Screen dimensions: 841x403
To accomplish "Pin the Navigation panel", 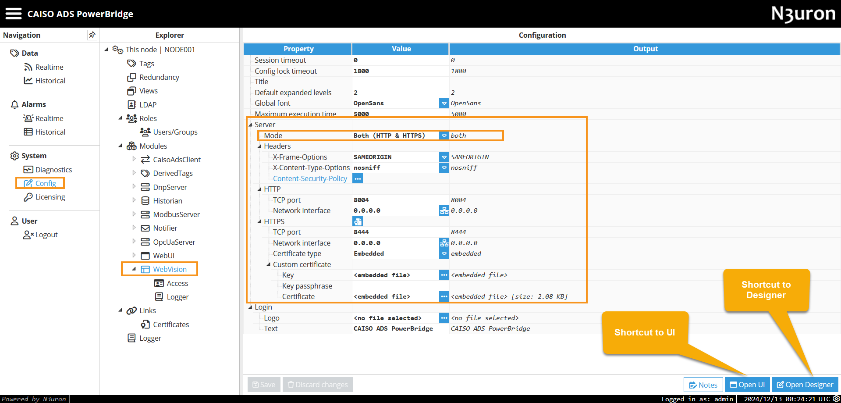I will tap(92, 35).
